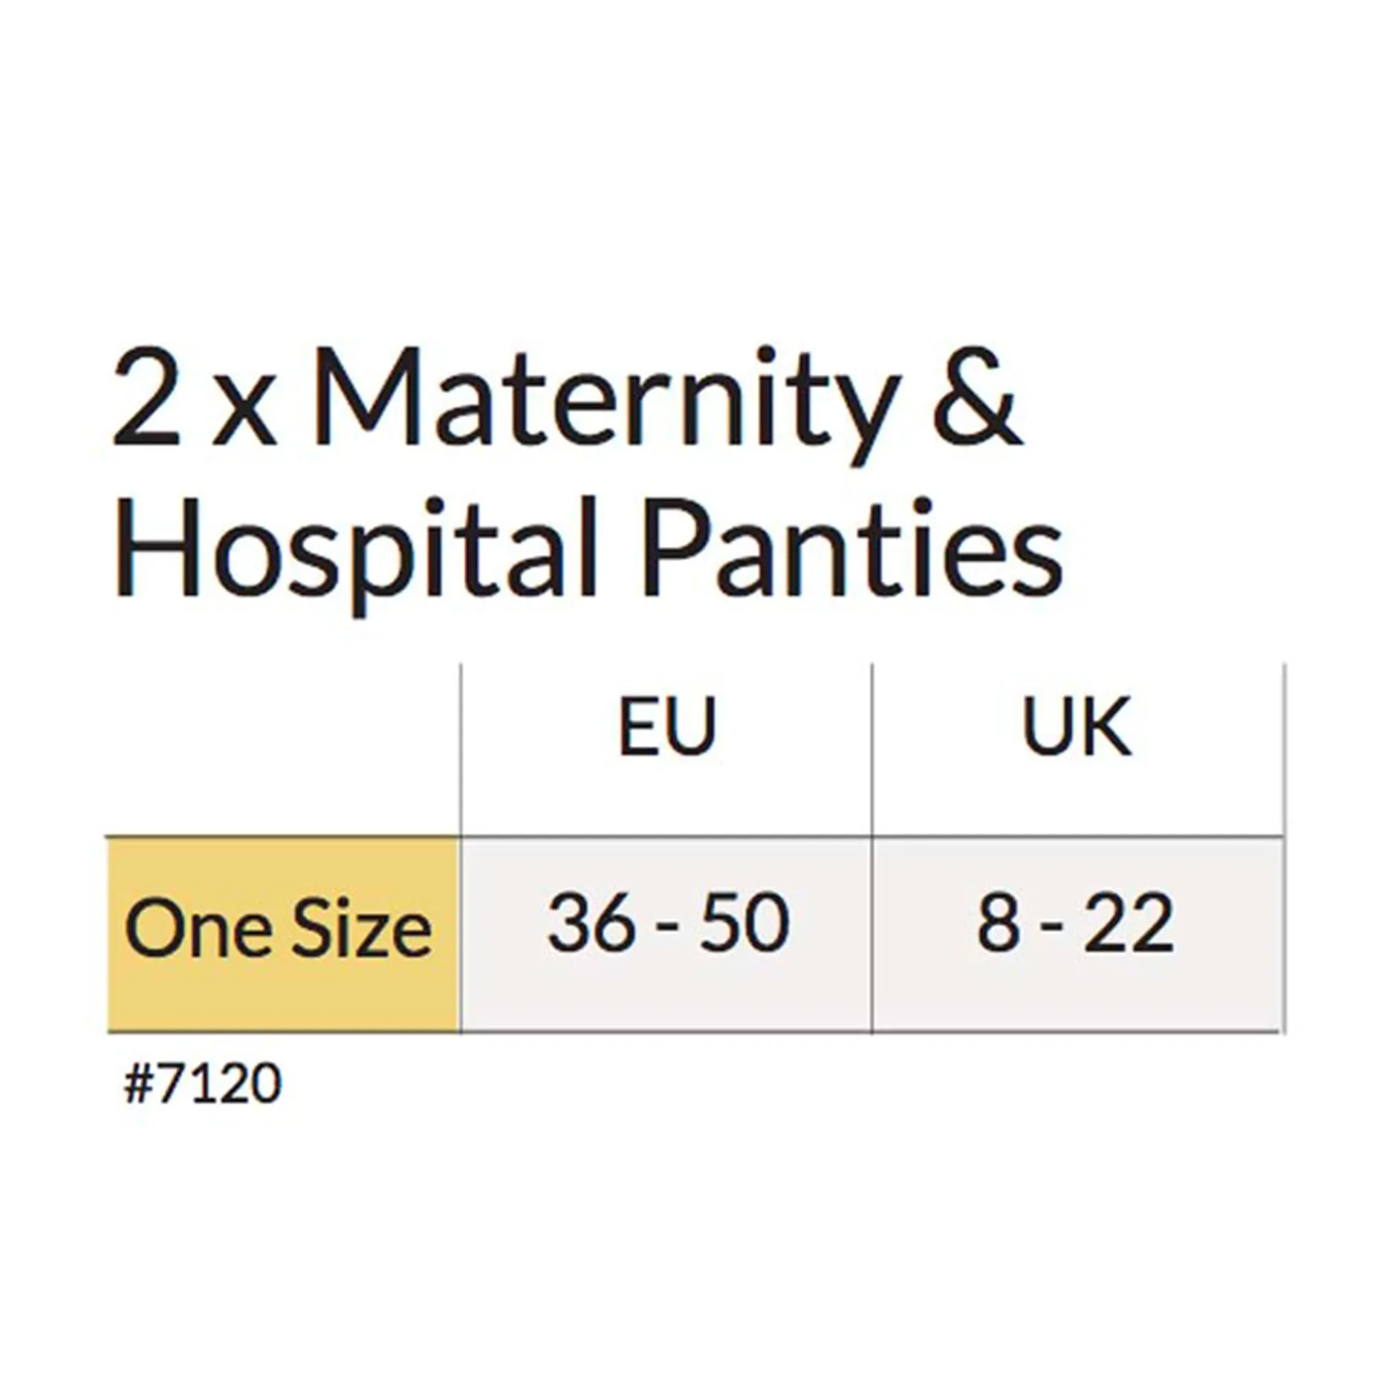Click the number 36 in EU row
Image resolution: width=1373 pixels, height=1373 pixels.
[x=592, y=924]
